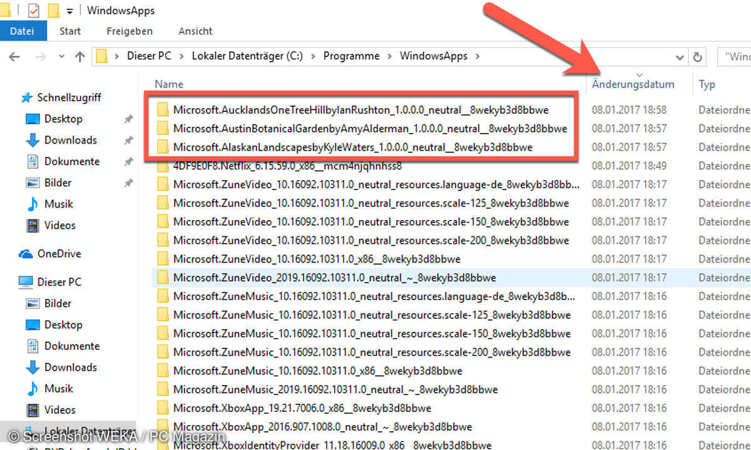Select the 4DF9E0F8.Netflix_6.15.59.0 folder
The image size is (751, 450).
pos(288,166)
